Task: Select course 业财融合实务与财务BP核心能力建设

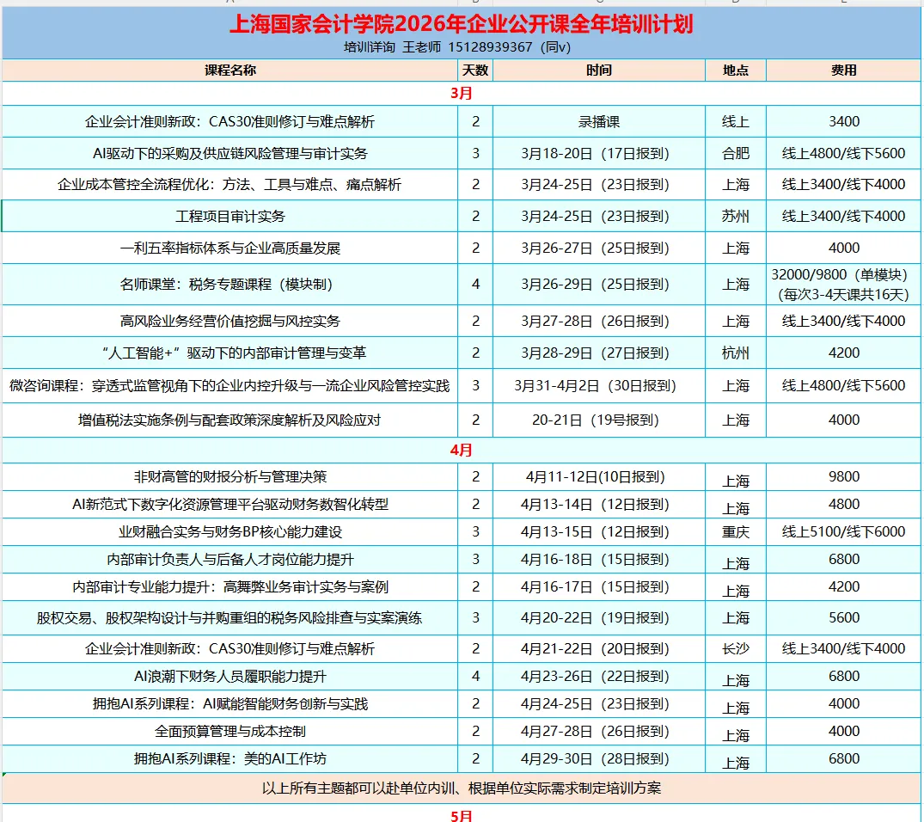Action: click(229, 532)
